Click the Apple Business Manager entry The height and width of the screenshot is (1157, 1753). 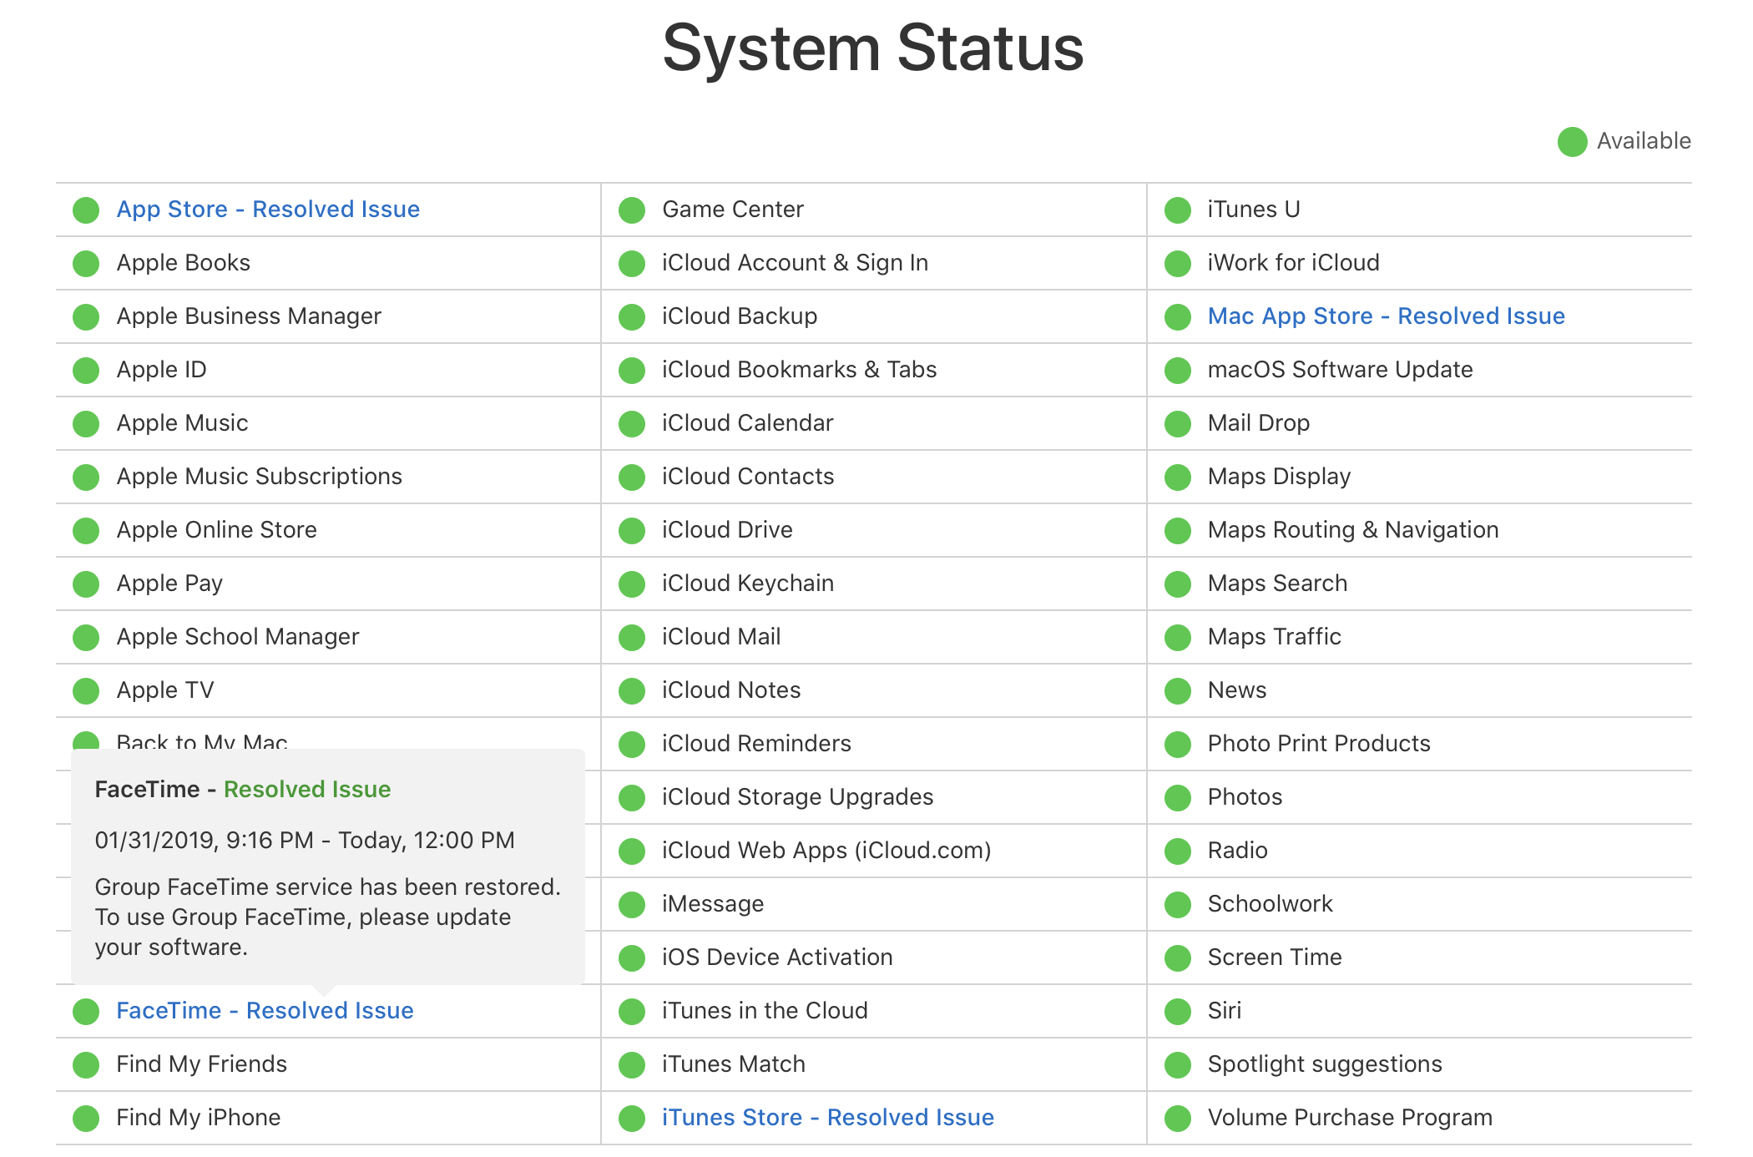tap(249, 316)
